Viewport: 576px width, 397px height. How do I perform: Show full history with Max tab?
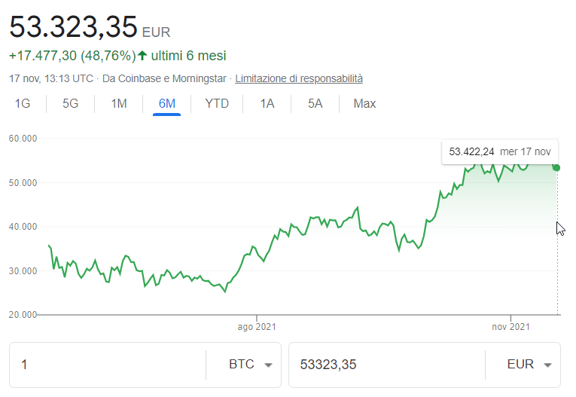[364, 104]
